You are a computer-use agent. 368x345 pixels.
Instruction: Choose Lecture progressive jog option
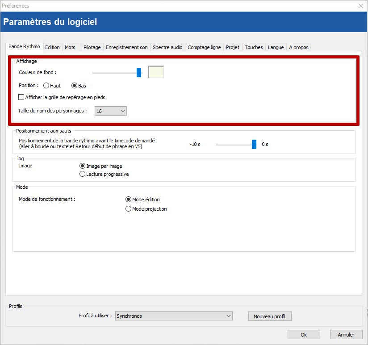click(82, 175)
